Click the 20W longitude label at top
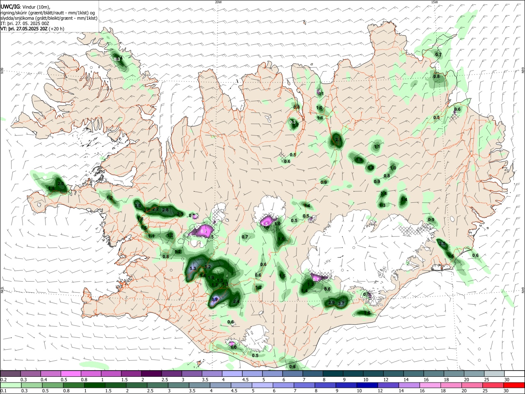The height and width of the screenshot is (394, 525). point(218,2)
